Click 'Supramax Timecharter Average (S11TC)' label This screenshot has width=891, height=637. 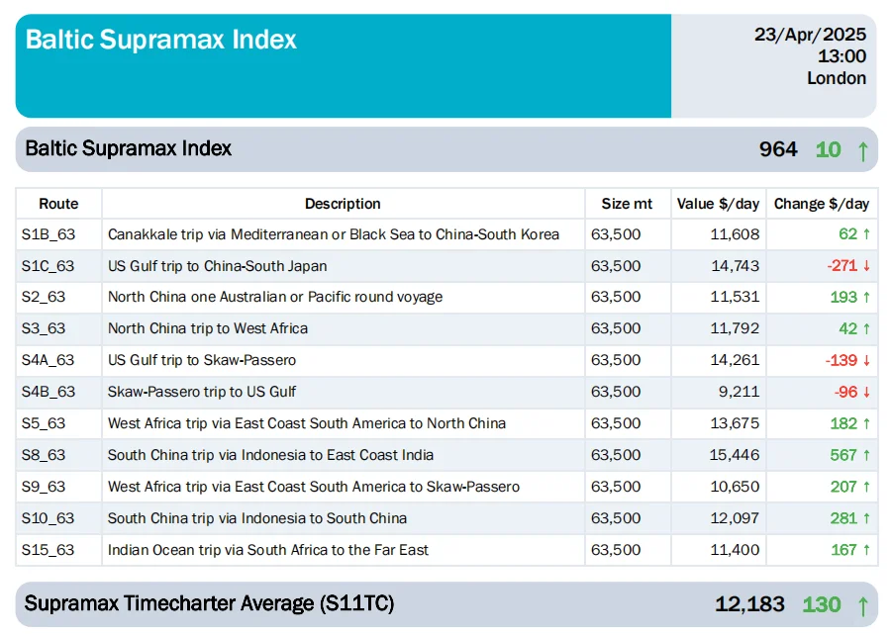209,604
